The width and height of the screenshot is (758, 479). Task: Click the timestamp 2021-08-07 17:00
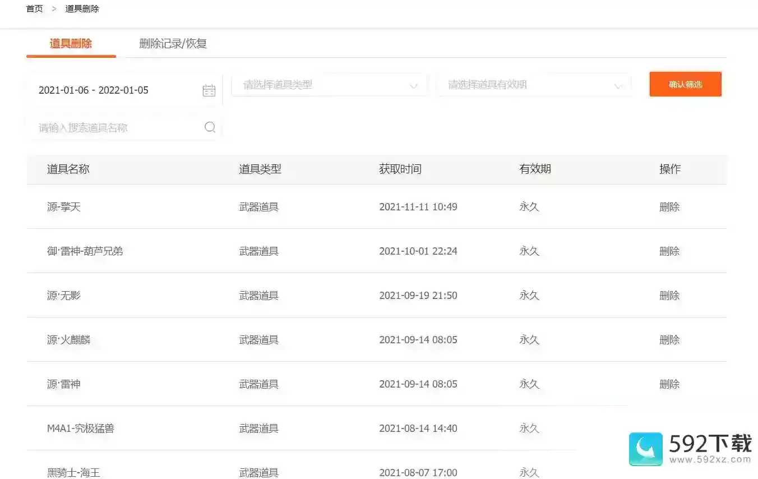pos(418,473)
